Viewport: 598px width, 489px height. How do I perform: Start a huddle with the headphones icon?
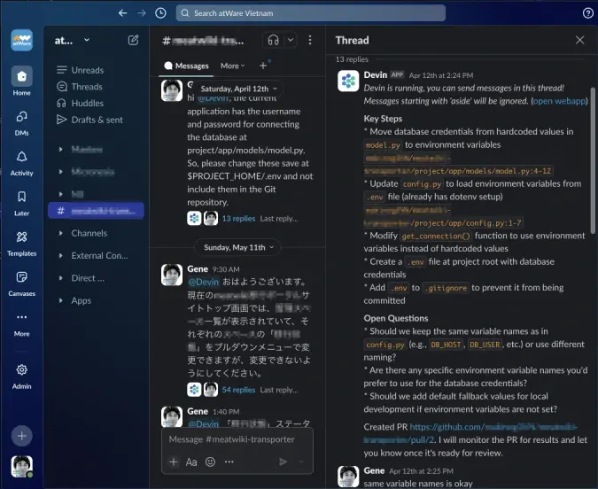click(x=273, y=40)
